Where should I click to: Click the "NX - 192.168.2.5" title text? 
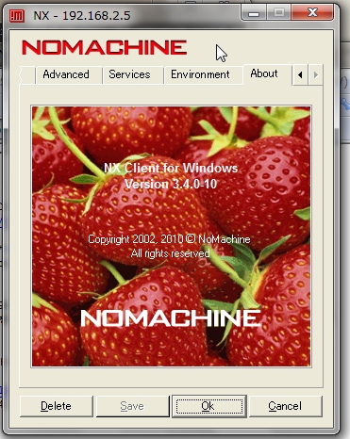click(x=82, y=16)
